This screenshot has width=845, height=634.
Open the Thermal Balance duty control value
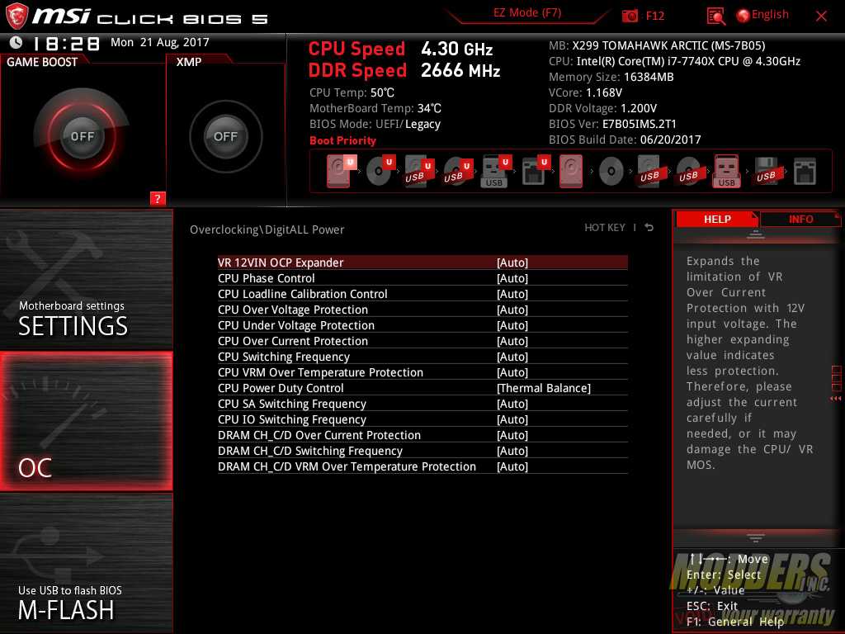click(x=544, y=388)
